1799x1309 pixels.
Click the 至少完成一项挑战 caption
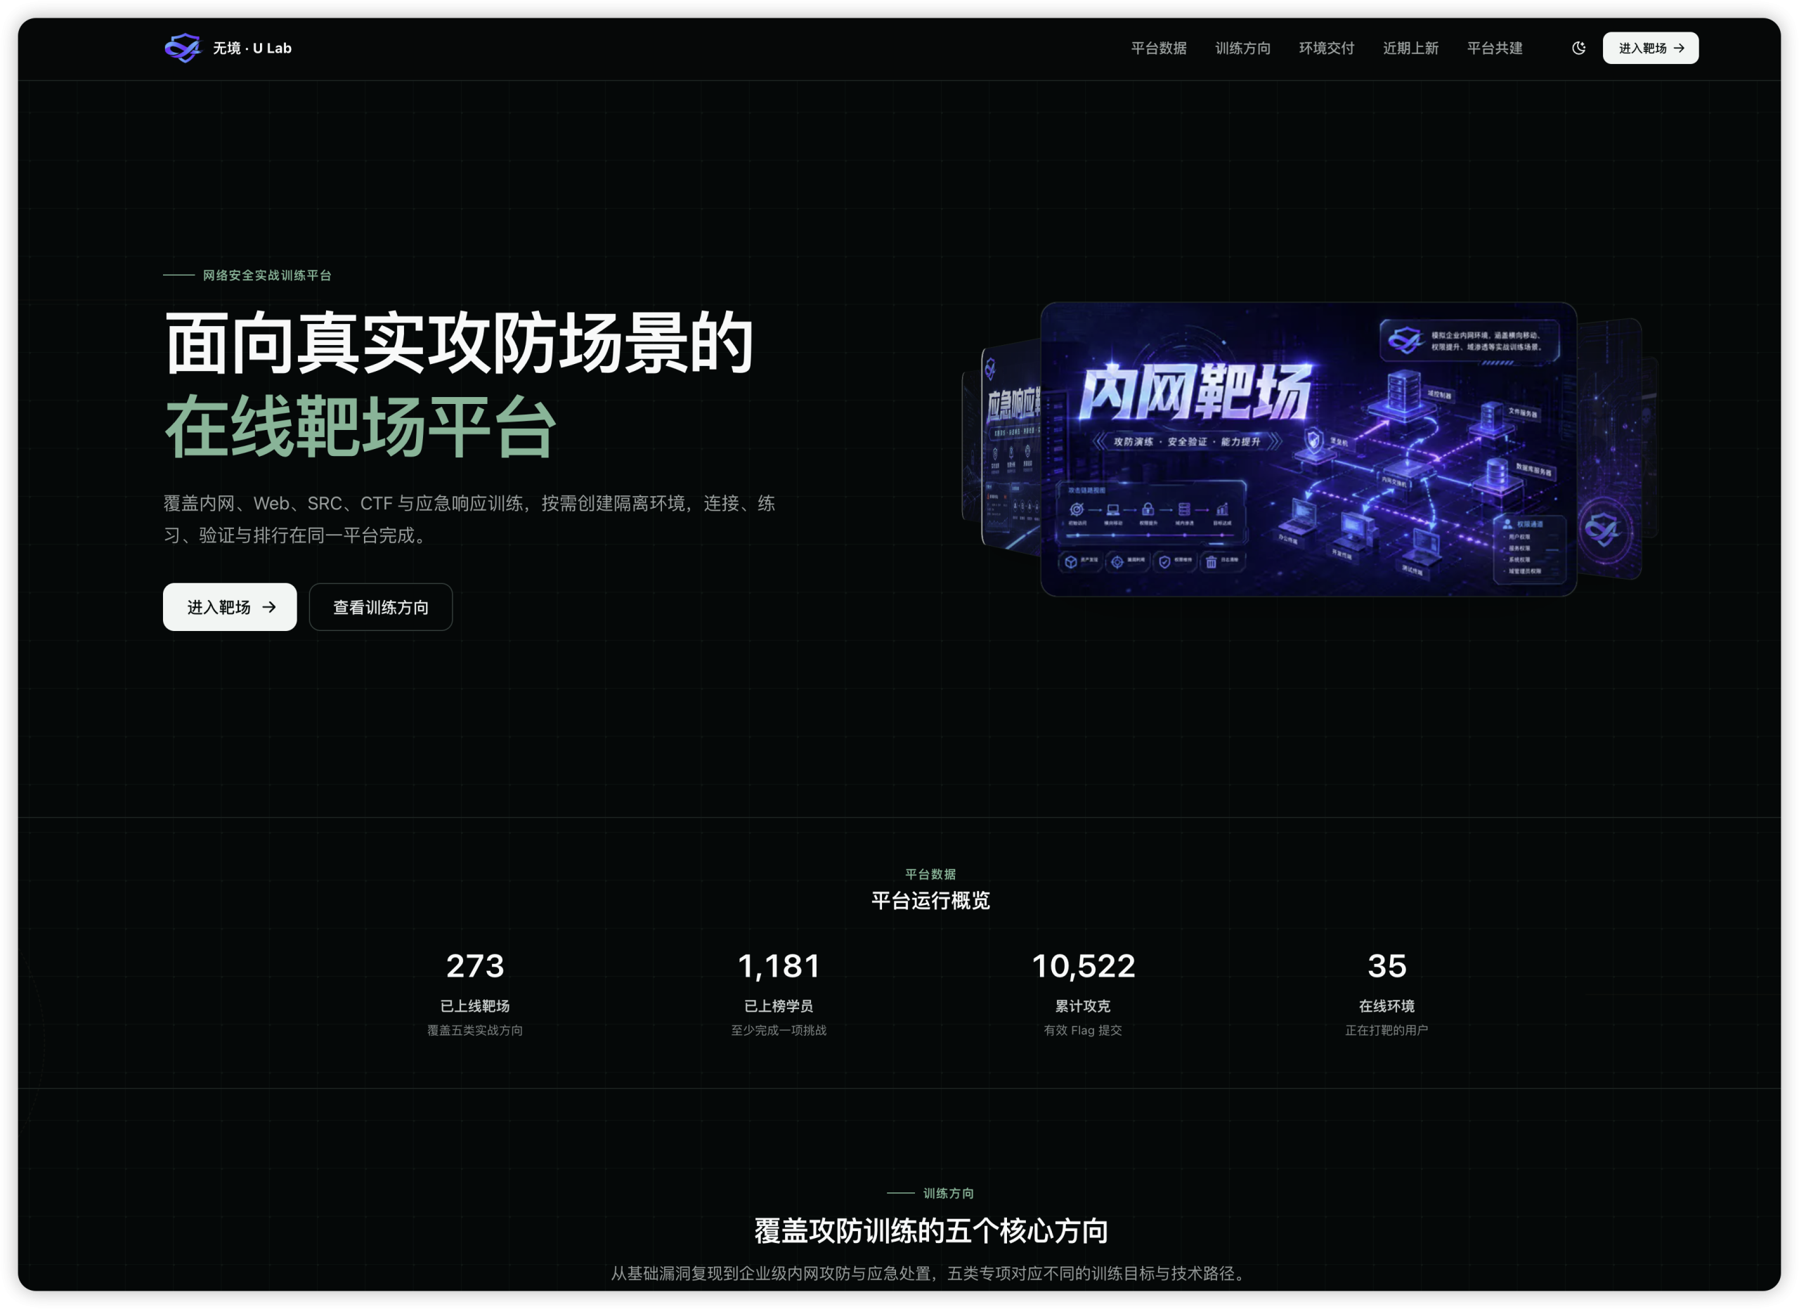pos(778,1030)
